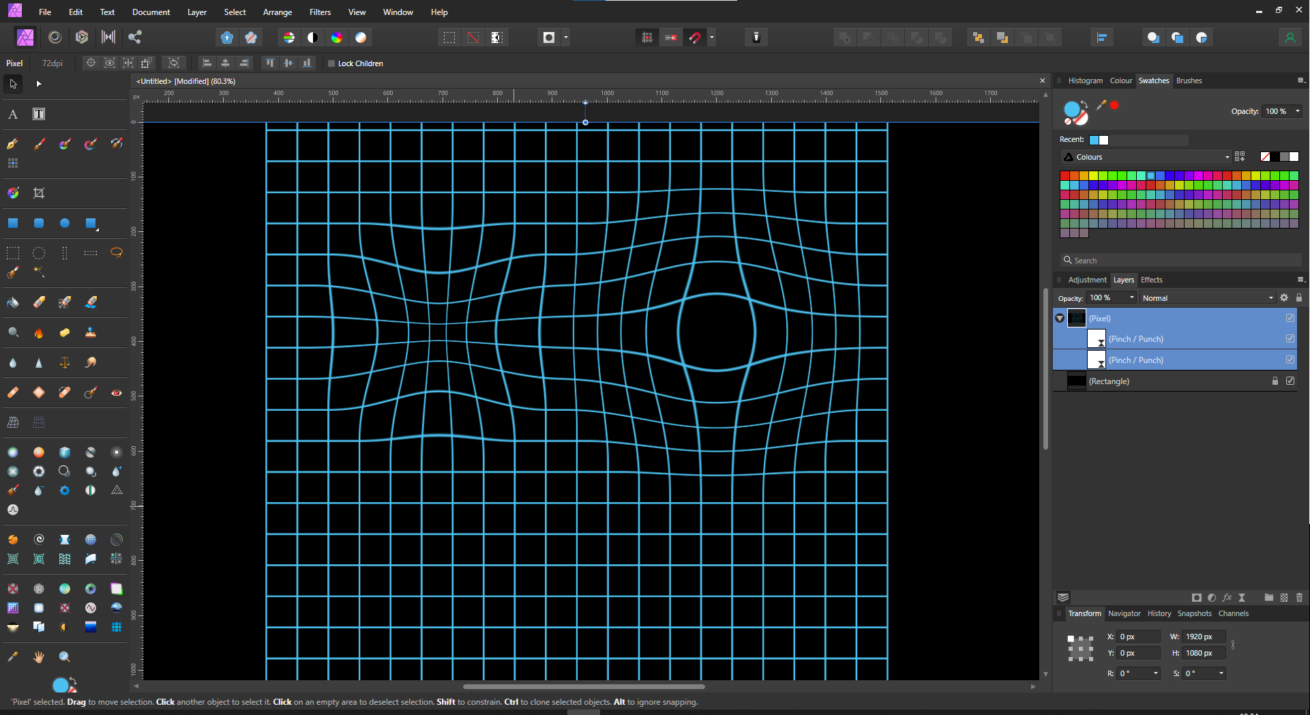Select the Sponge Brush tool
Image resolution: width=1310 pixels, height=715 pixels.
(65, 332)
